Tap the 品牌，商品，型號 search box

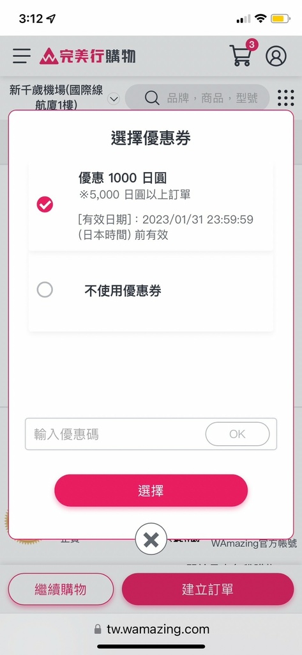tap(197, 98)
